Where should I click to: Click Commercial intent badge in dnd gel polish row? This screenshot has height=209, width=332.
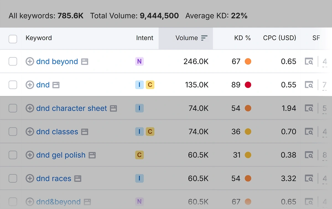point(139,155)
